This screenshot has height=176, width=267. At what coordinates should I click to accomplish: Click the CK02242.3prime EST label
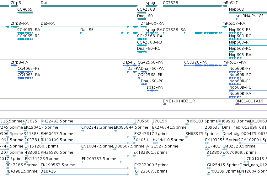click(97, 127)
